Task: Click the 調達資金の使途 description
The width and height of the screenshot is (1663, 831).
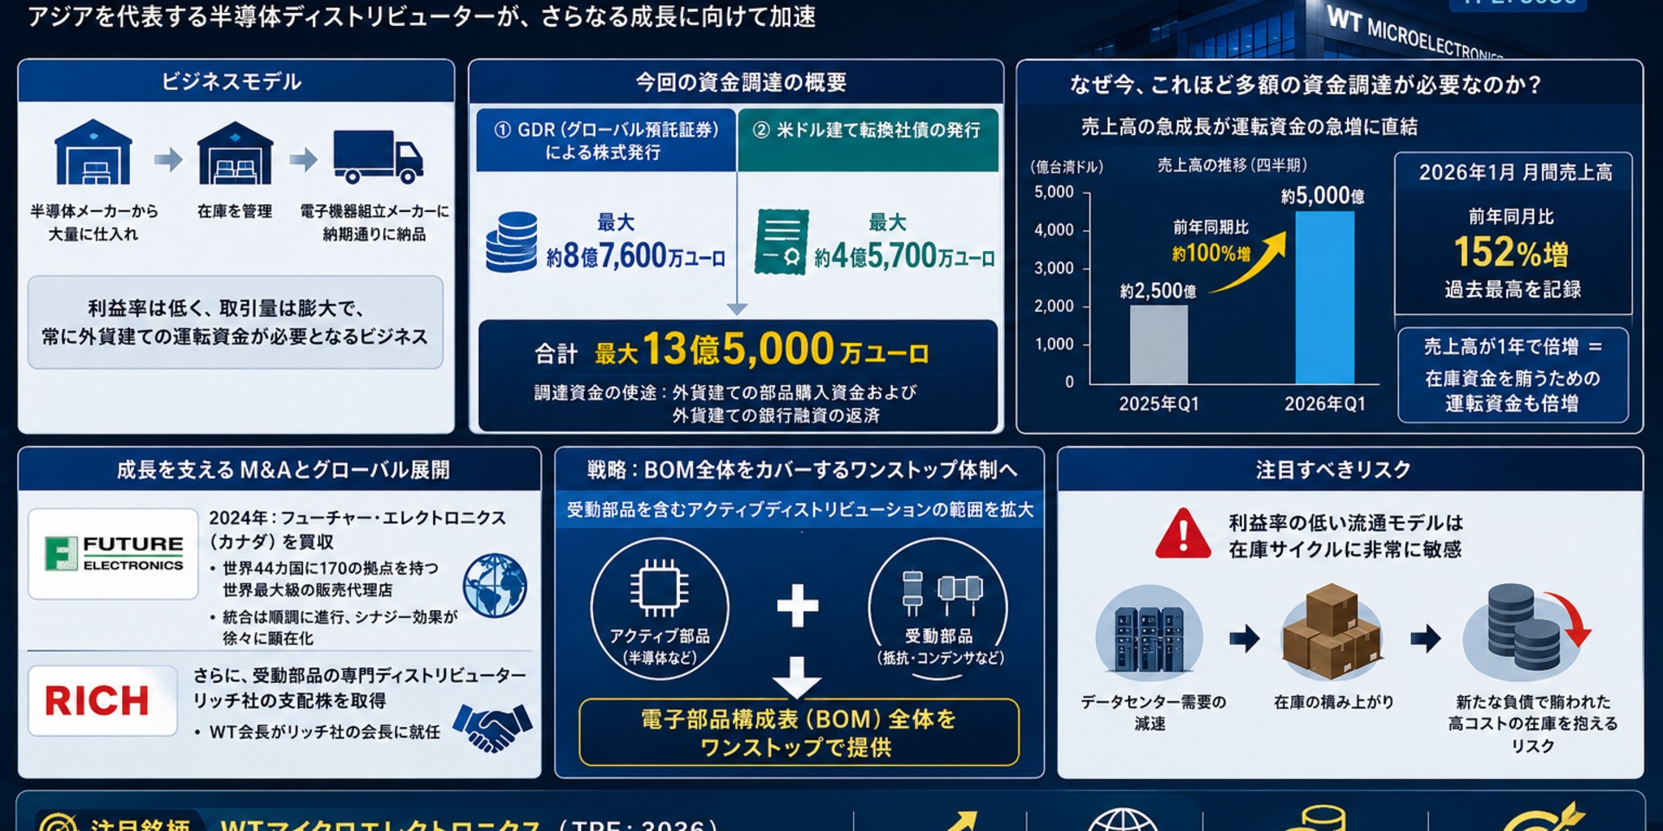Action: point(726,403)
